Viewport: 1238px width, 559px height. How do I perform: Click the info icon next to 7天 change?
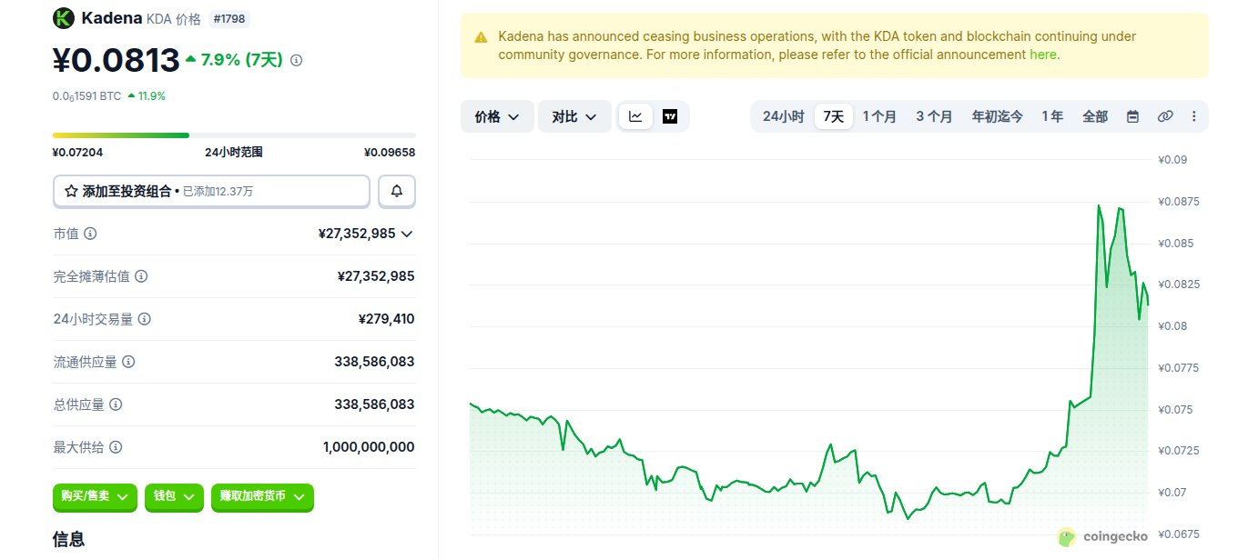(296, 60)
